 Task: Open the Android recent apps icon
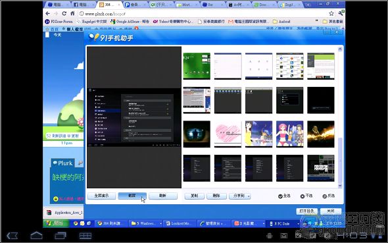click(x=61, y=235)
